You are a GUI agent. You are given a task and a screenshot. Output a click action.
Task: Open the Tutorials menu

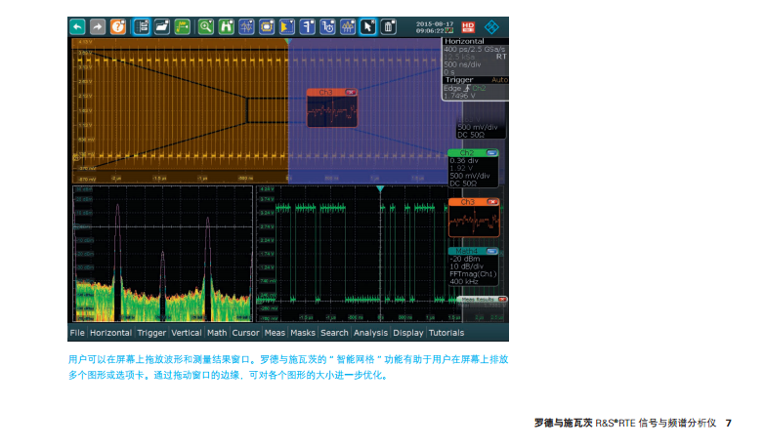pos(446,333)
